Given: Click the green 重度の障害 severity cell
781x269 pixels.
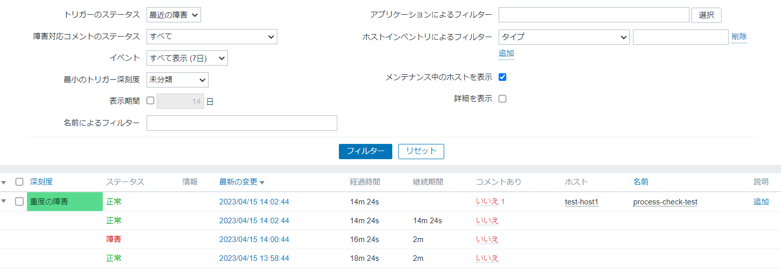Looking at the screenshot, I should (x=65, y=201).
